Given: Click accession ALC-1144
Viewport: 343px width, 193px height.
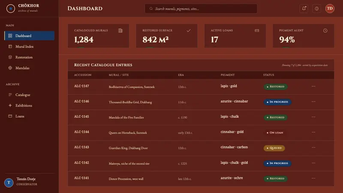Looking at the screenshot, I should coord(81,132).
